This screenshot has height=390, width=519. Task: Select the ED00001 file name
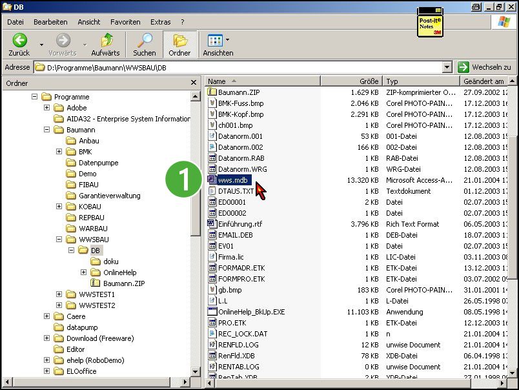232,202
